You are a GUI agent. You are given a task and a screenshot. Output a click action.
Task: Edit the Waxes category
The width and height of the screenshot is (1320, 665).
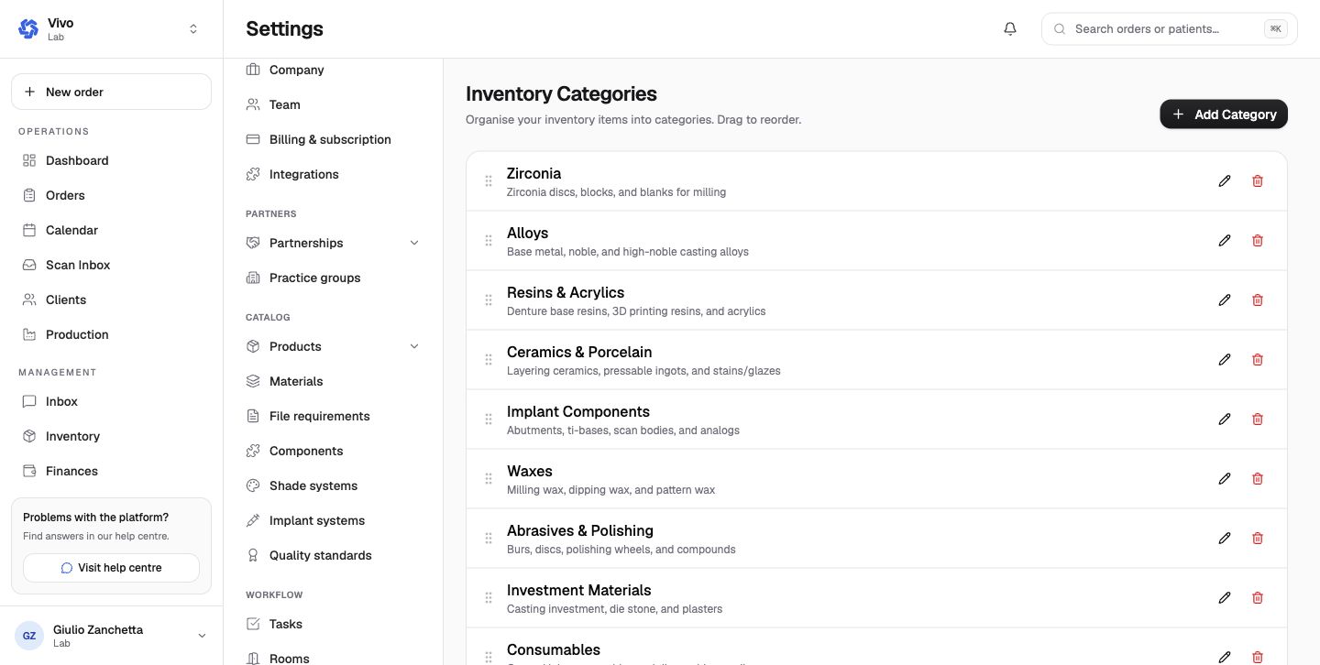tap(1225, 479)
